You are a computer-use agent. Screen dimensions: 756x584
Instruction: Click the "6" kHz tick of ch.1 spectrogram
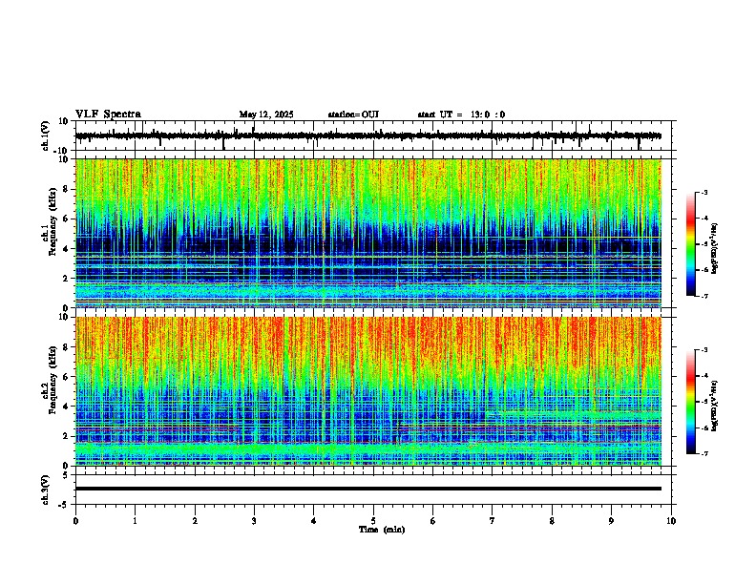[x=66, y=219]
